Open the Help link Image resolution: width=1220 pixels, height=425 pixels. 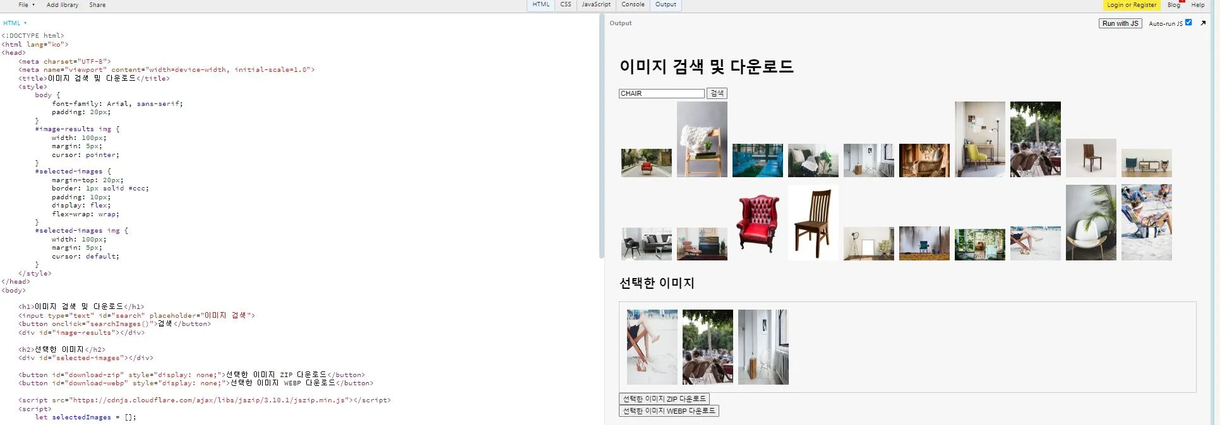[x=1197, y=5]
